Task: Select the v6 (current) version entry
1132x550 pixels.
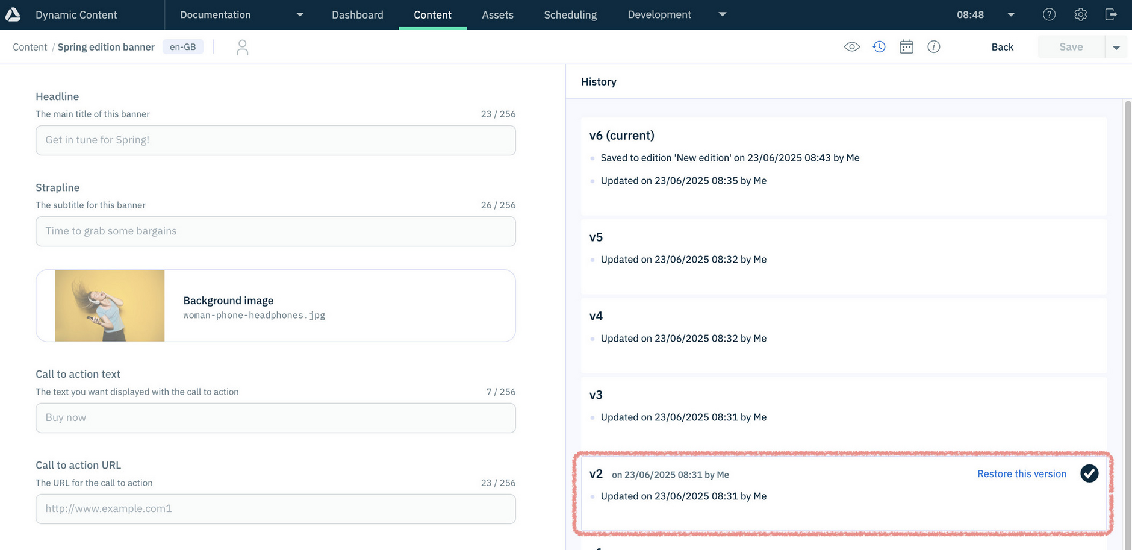Action: 844,166
